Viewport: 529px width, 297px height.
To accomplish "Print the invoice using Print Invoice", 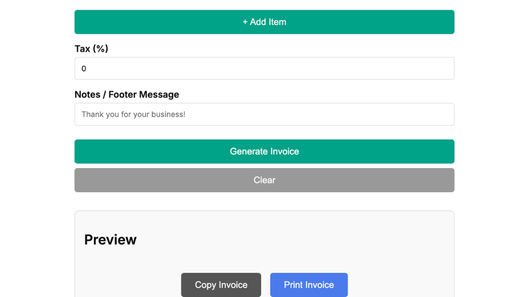I will pos(309,285).
